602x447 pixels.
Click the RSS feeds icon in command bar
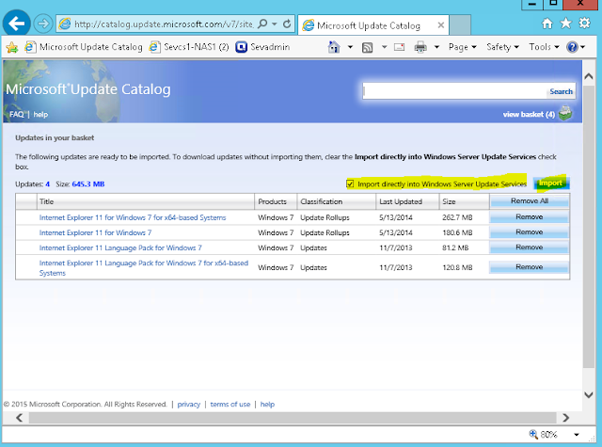[x=368, y=47]
